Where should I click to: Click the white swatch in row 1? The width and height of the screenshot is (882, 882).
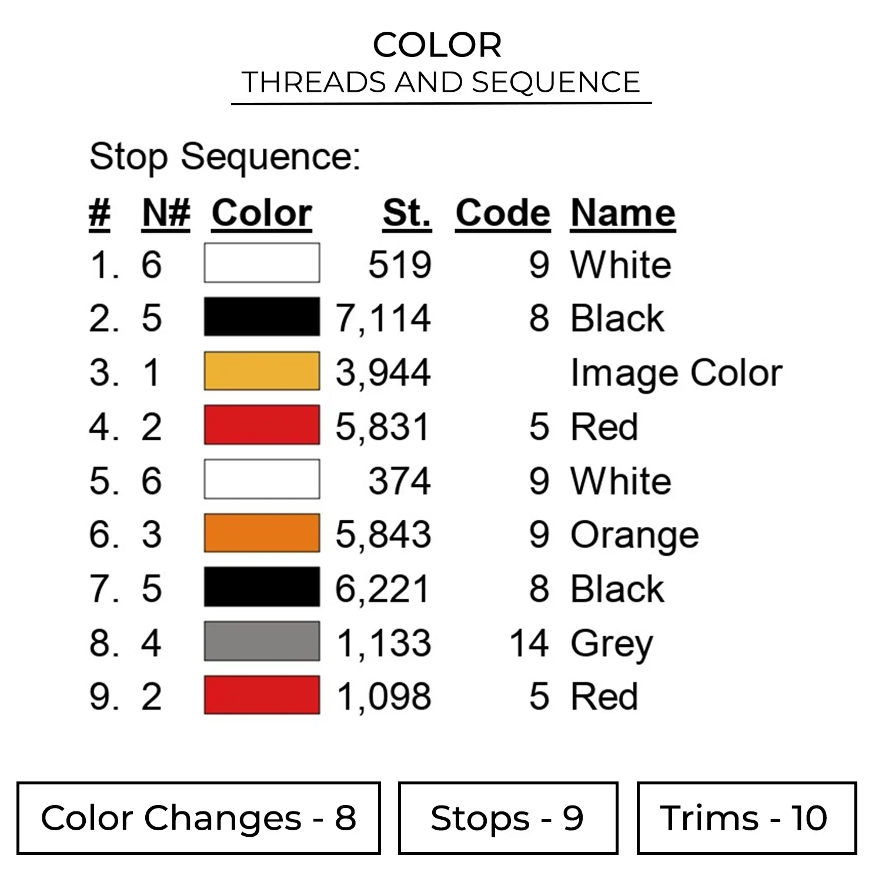tap(262, 263)
